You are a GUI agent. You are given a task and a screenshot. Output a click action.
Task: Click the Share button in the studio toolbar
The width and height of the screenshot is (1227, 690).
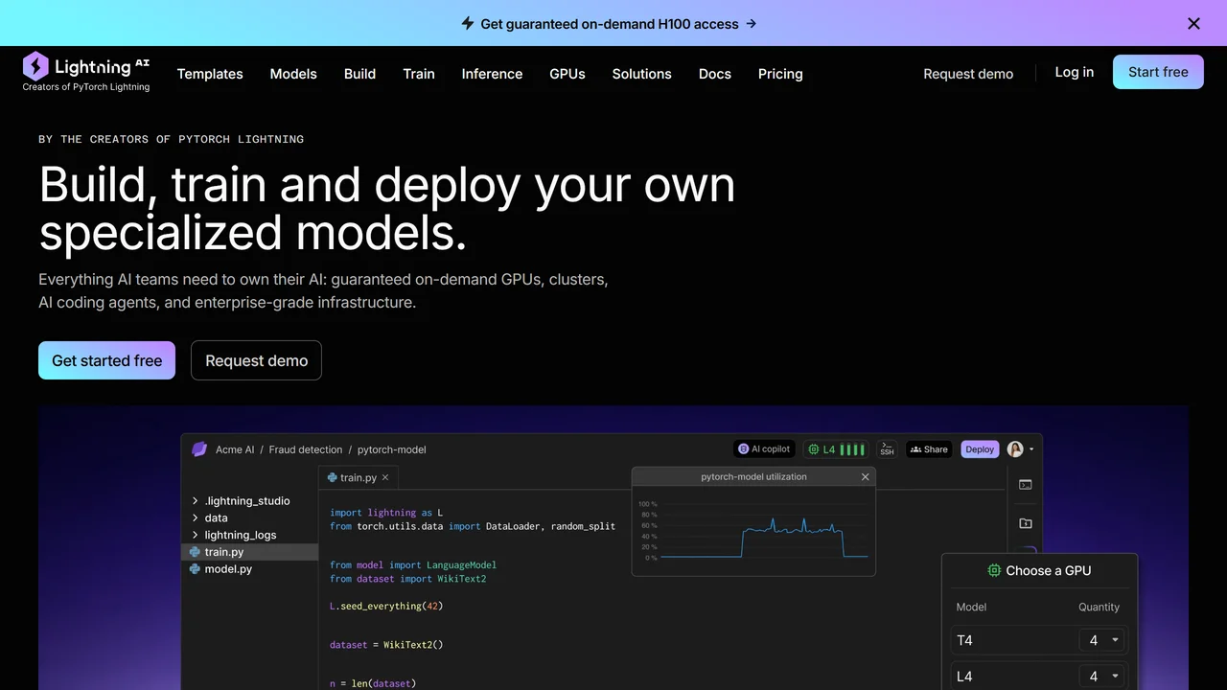(929, 448)
